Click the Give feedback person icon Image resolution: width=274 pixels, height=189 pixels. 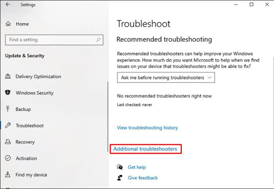pos(120,178)
